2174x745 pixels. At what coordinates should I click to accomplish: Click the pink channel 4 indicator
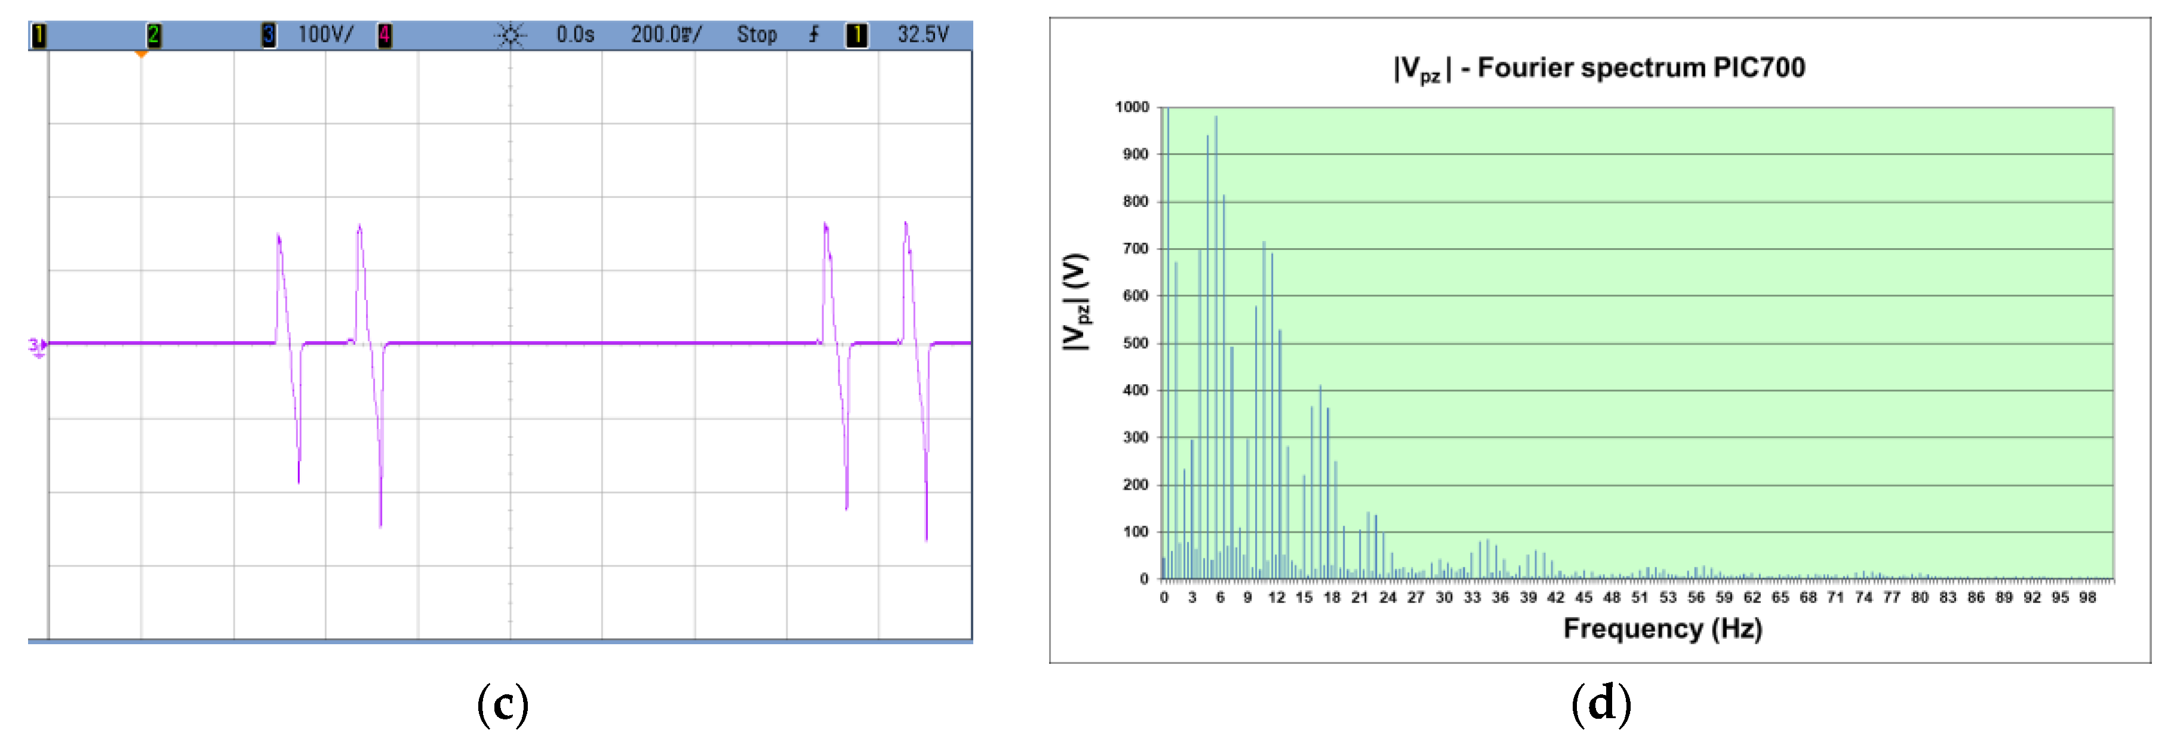384,35
